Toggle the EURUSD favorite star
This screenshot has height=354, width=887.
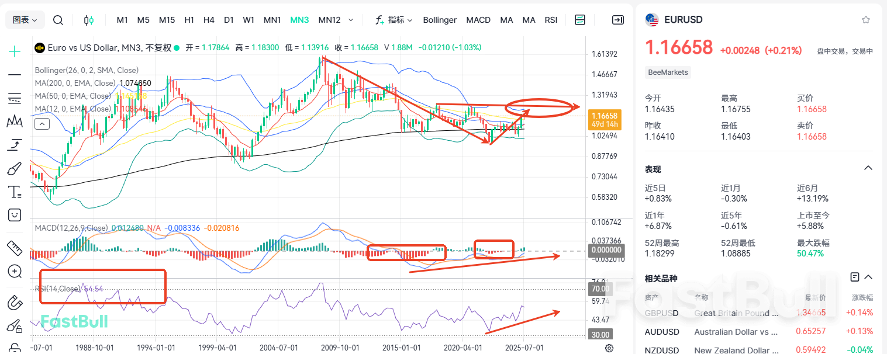click(866, 19)
